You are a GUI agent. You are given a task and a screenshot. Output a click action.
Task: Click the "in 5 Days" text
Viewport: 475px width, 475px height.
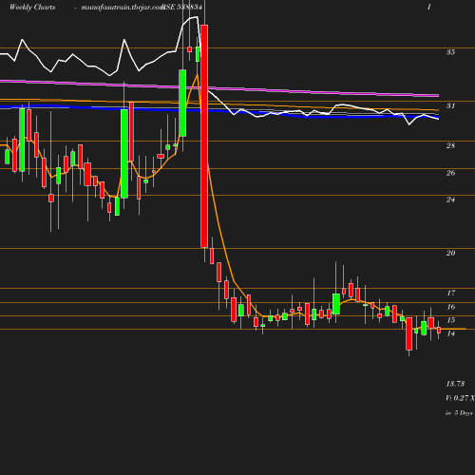[x=459, y=413]
